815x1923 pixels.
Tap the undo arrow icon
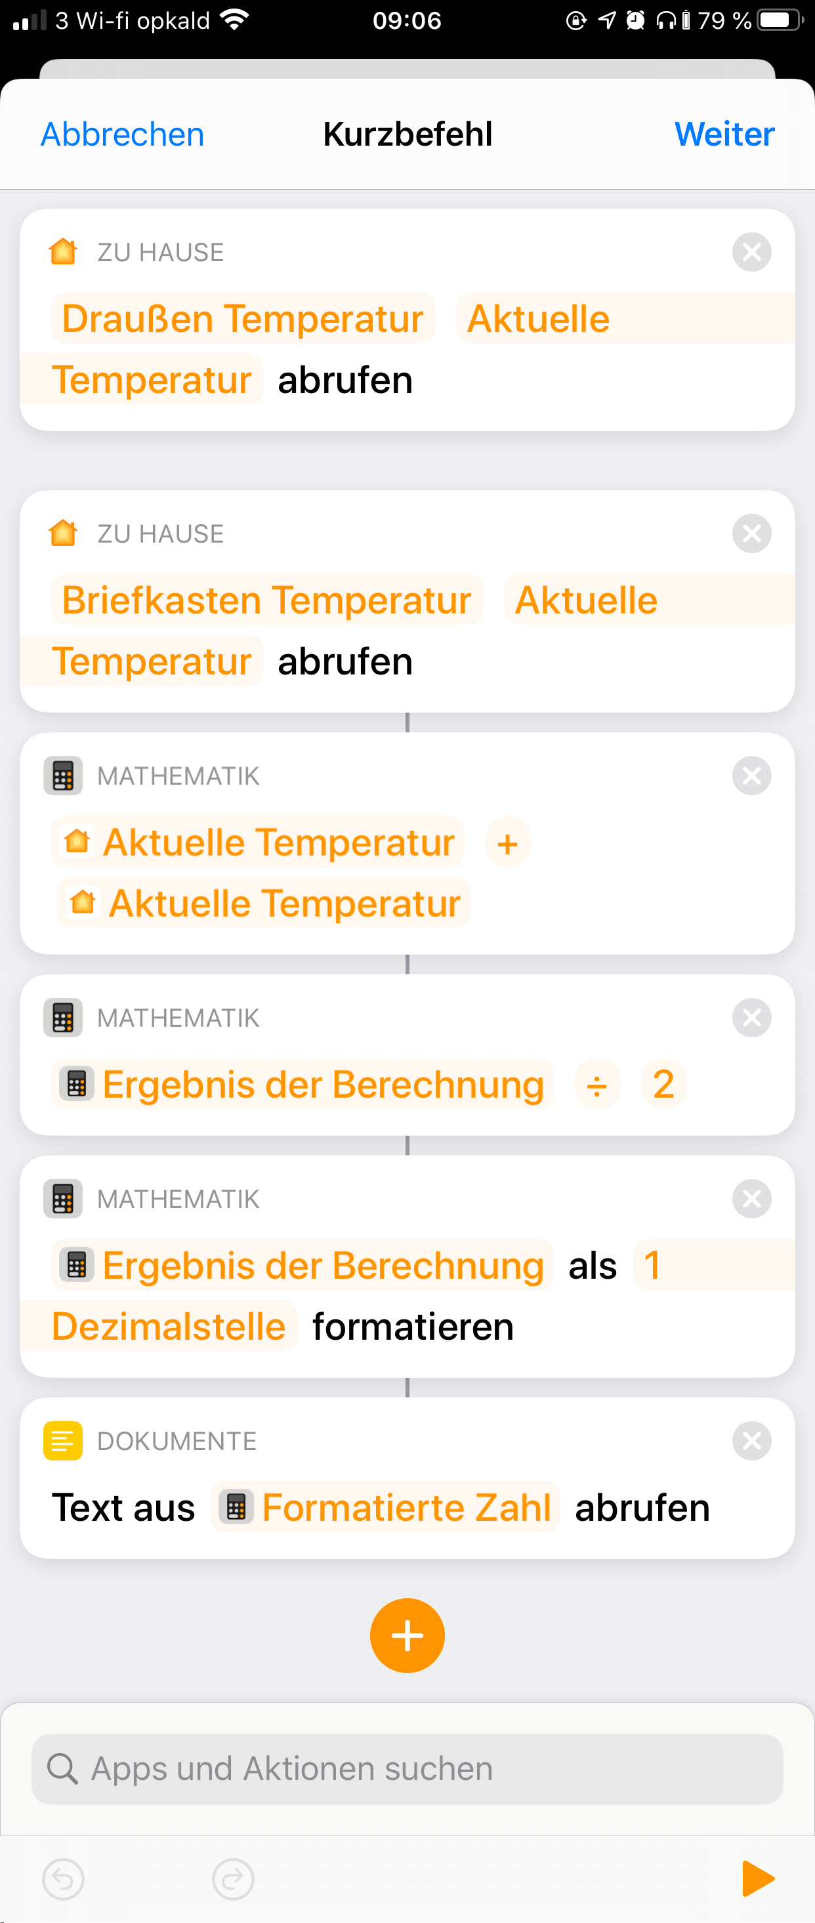[64, 1879]
